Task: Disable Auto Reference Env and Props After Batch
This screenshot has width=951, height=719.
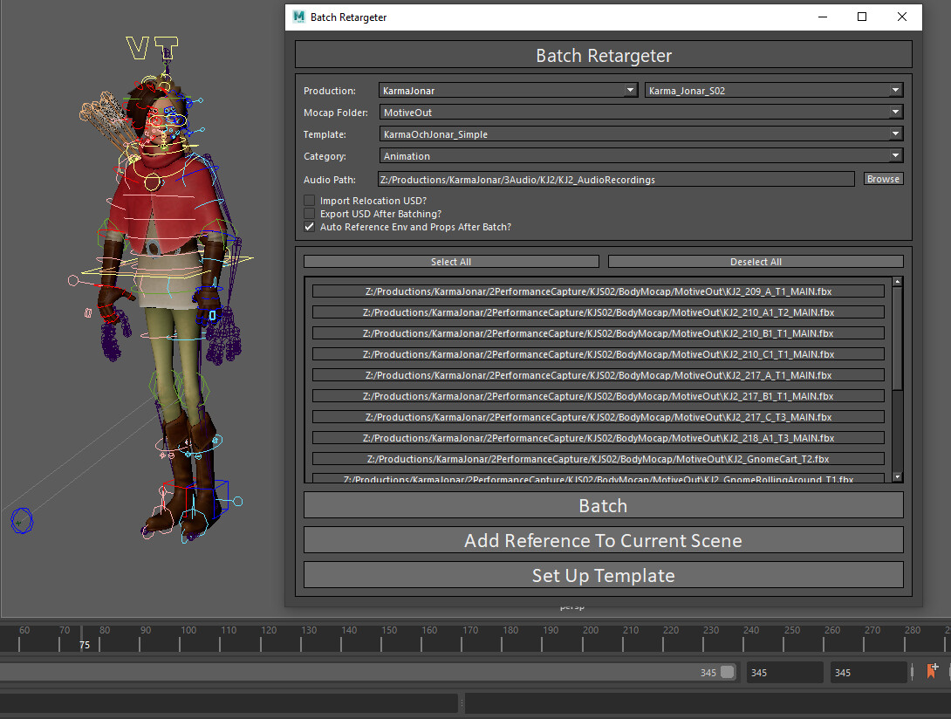Action: point(309,227)
